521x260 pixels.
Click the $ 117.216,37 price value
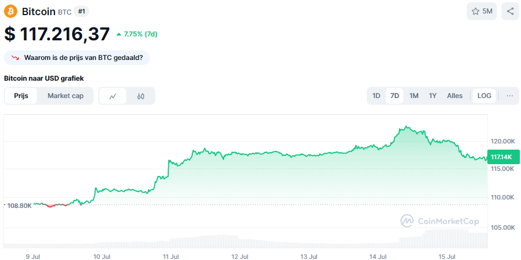pos(57,34)
